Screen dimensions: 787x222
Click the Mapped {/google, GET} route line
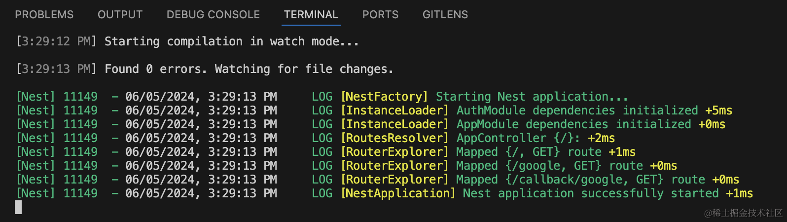(347, 166)
